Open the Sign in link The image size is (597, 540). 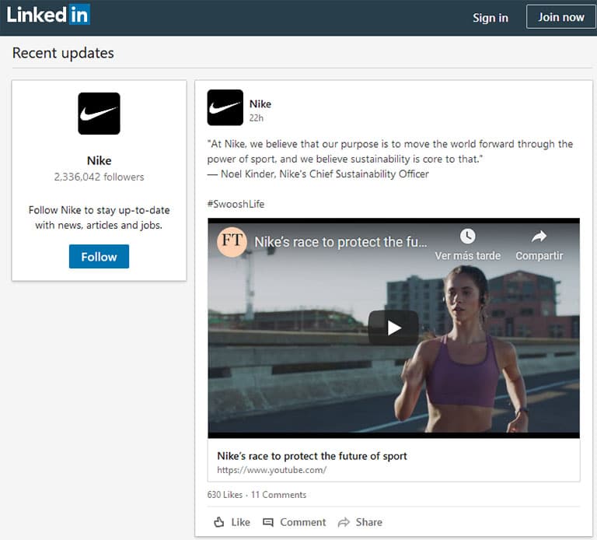coord(491,18)
